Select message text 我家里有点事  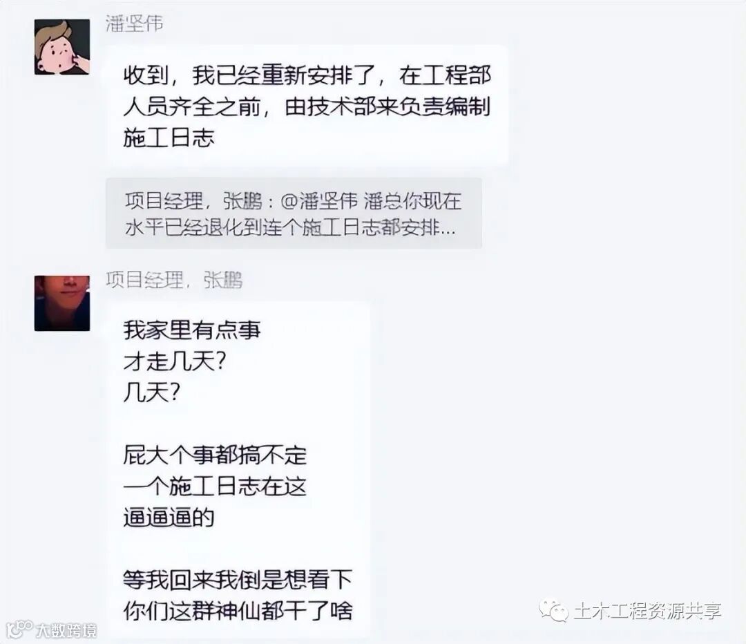pyautogui.click(x=192, y=330)
